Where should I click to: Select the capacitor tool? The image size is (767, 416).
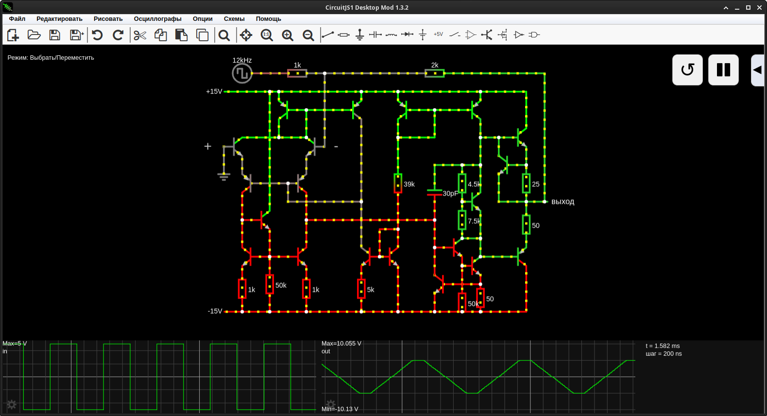375,34
